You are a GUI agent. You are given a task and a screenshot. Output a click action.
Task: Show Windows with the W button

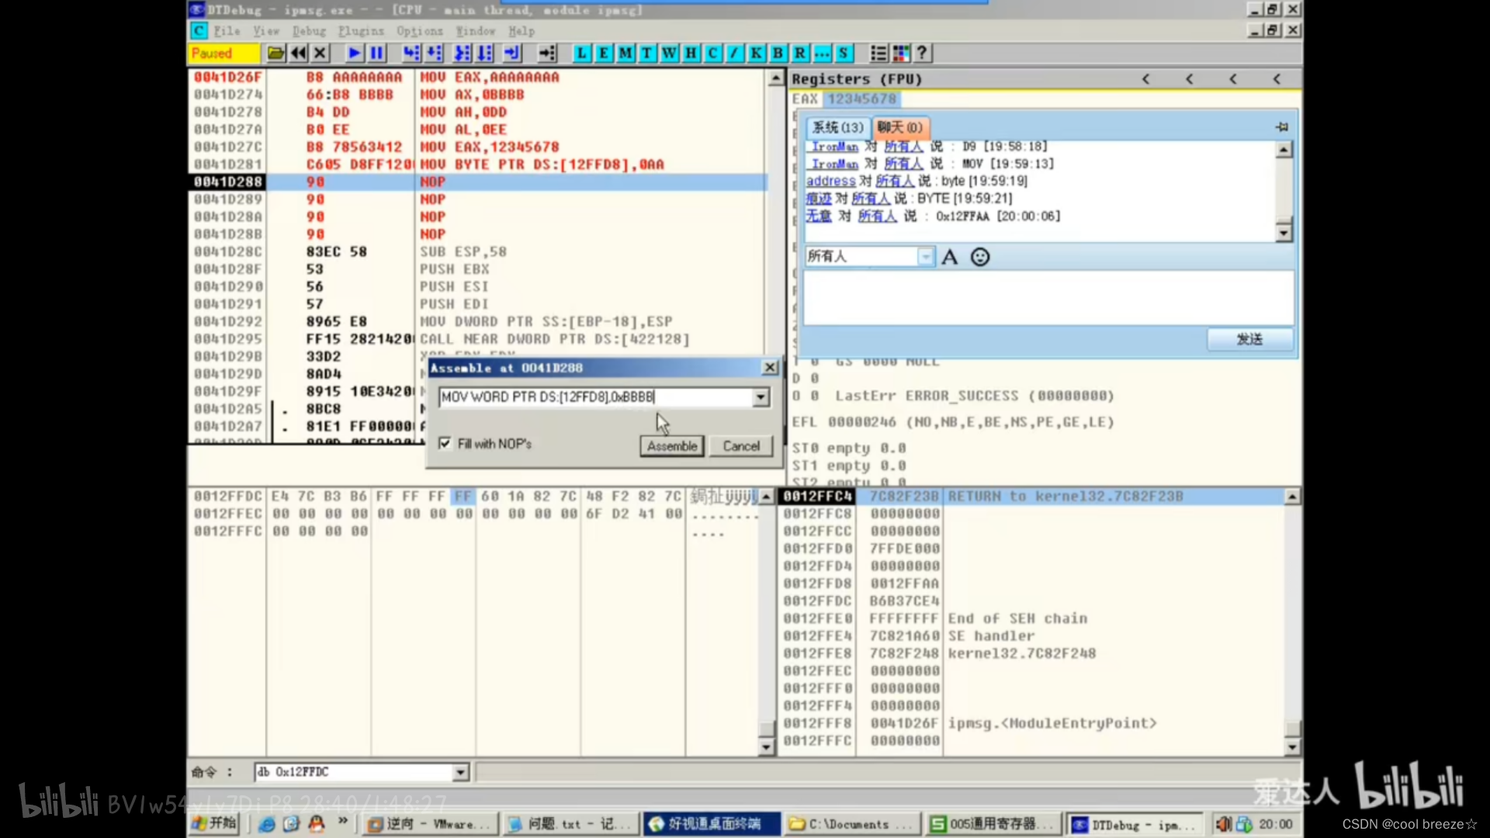(x=669, y=53)
